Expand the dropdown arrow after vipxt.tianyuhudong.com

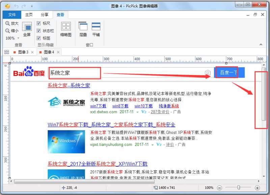[153, 145]
